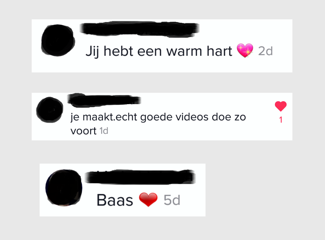
Task: Open redacted username above "Jij hebt een"
Action: coord(139,29)
